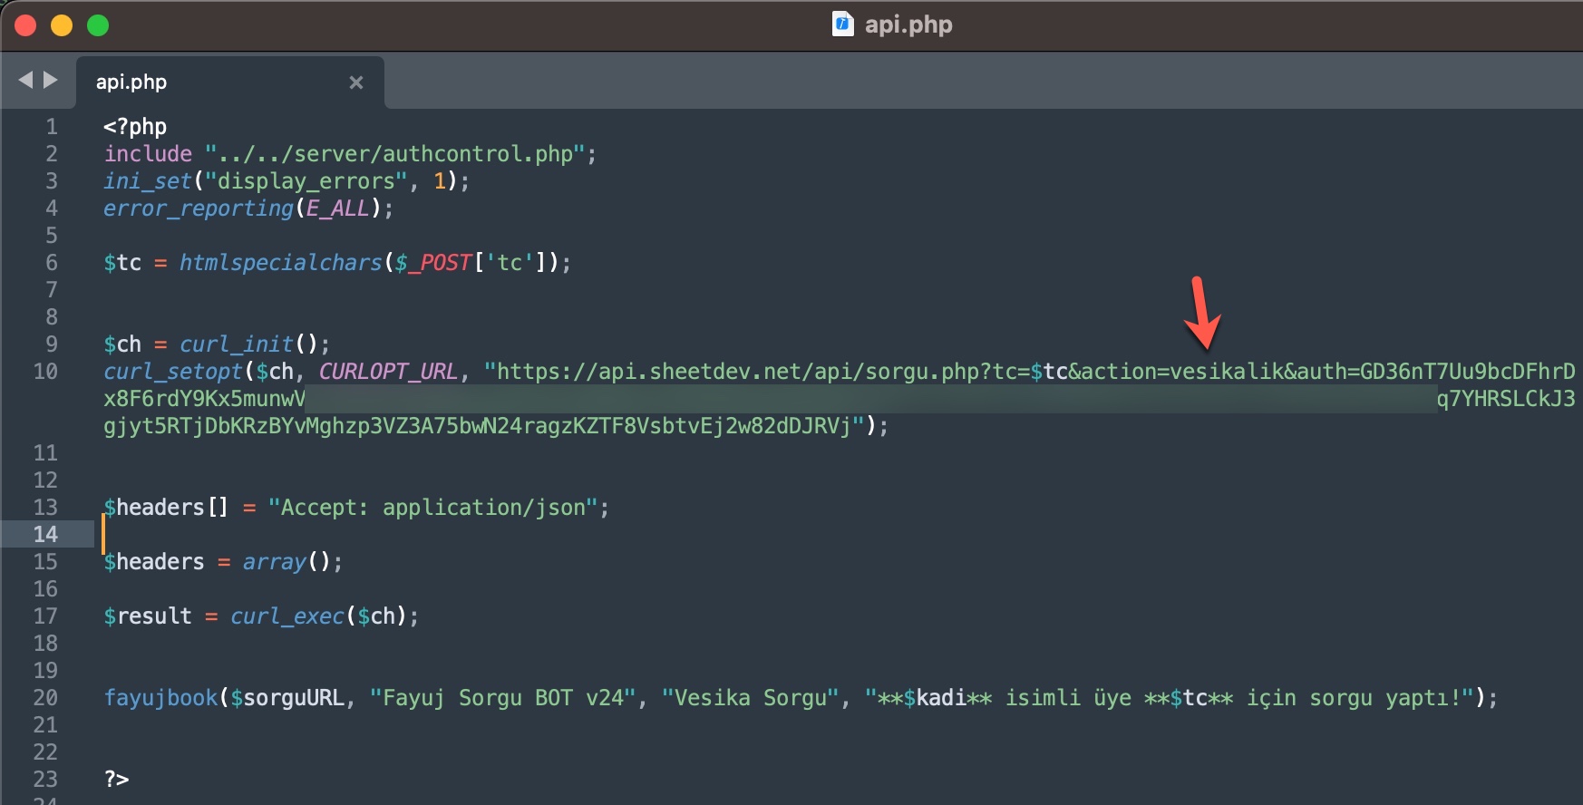Click the "display_errors" string
This screenshot has height=805, width=1583.
306,181
